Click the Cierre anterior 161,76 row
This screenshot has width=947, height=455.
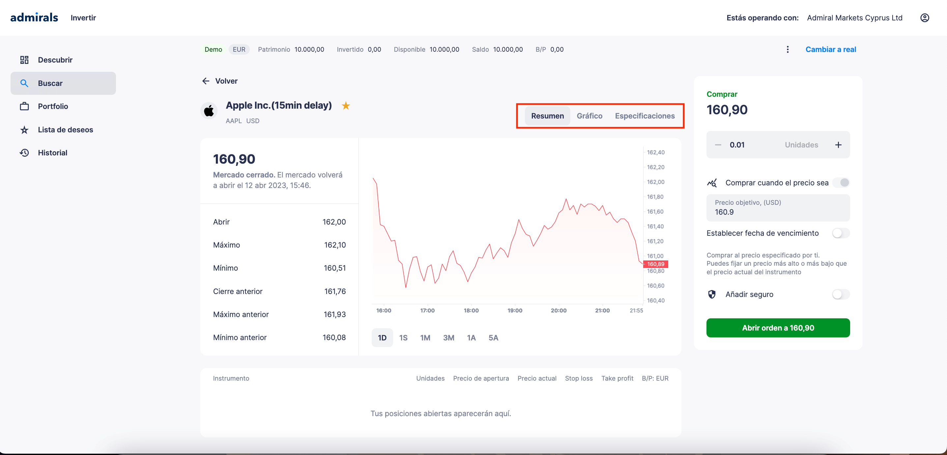point(279,291)
